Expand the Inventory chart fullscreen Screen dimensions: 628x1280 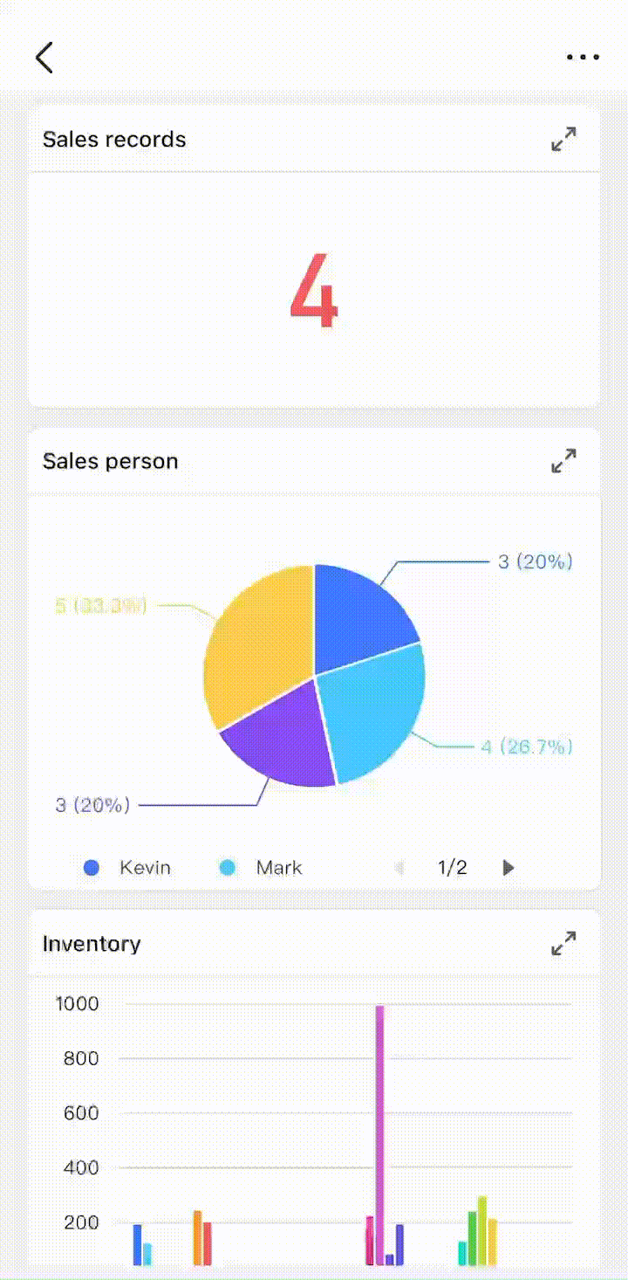click(563, 944)
